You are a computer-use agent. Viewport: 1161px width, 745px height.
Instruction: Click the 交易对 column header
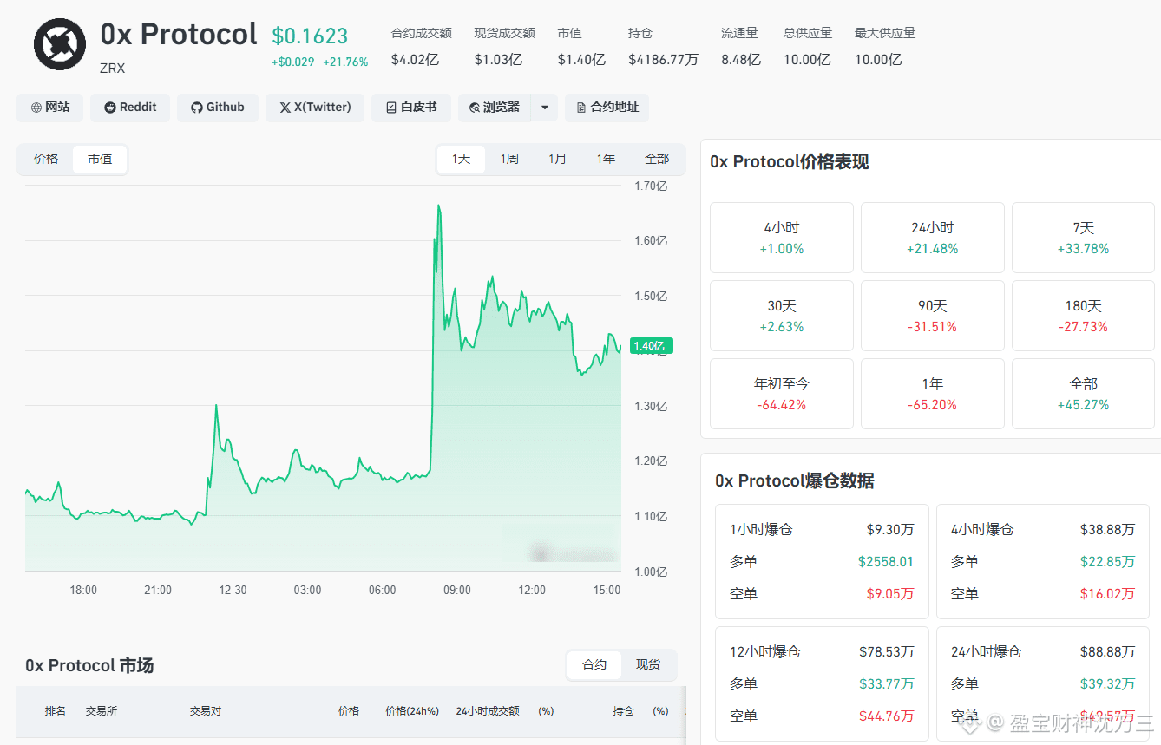pyautogui.click(x=206, y=711)
